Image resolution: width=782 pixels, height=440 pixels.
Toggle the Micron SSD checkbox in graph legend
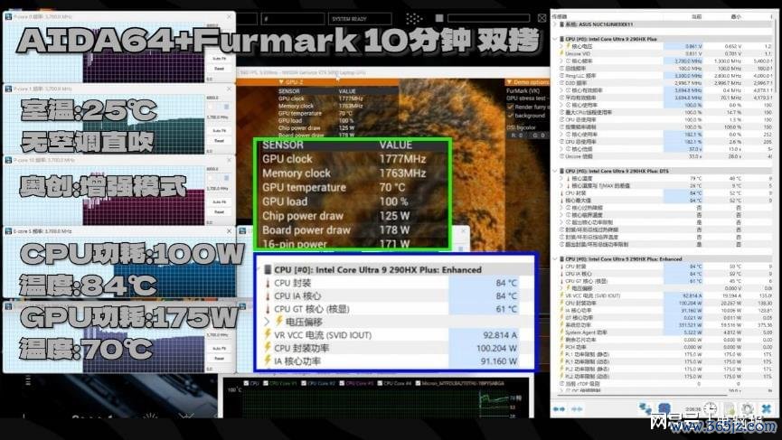(x=418, y=383)
